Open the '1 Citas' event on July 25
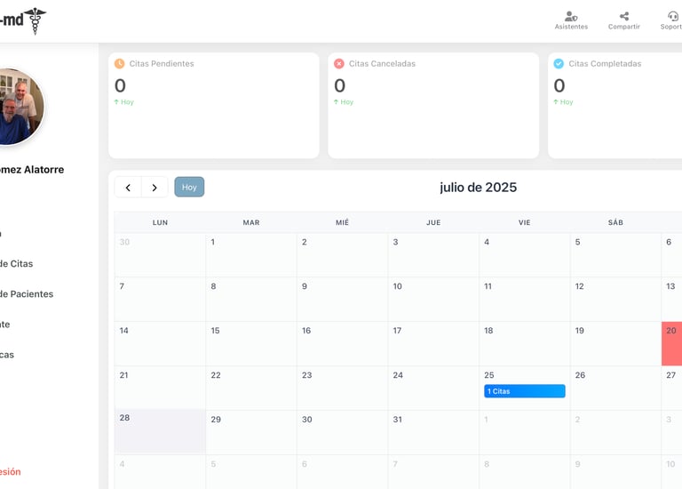Image resolution: width=682 pixels, height=489 pixels. click(525, 391)
